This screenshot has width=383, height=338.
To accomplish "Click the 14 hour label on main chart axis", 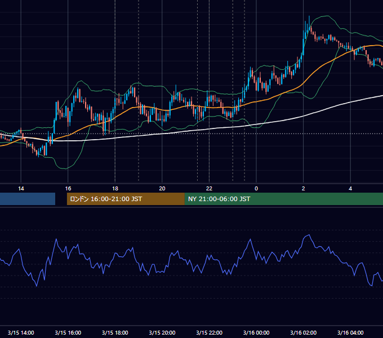I will tap(21, 189).
